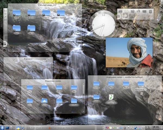Open the KDE Kickoff application launcher
Image resolution: width=163 pixels, height=130 pixels.
tap(2, 128)
